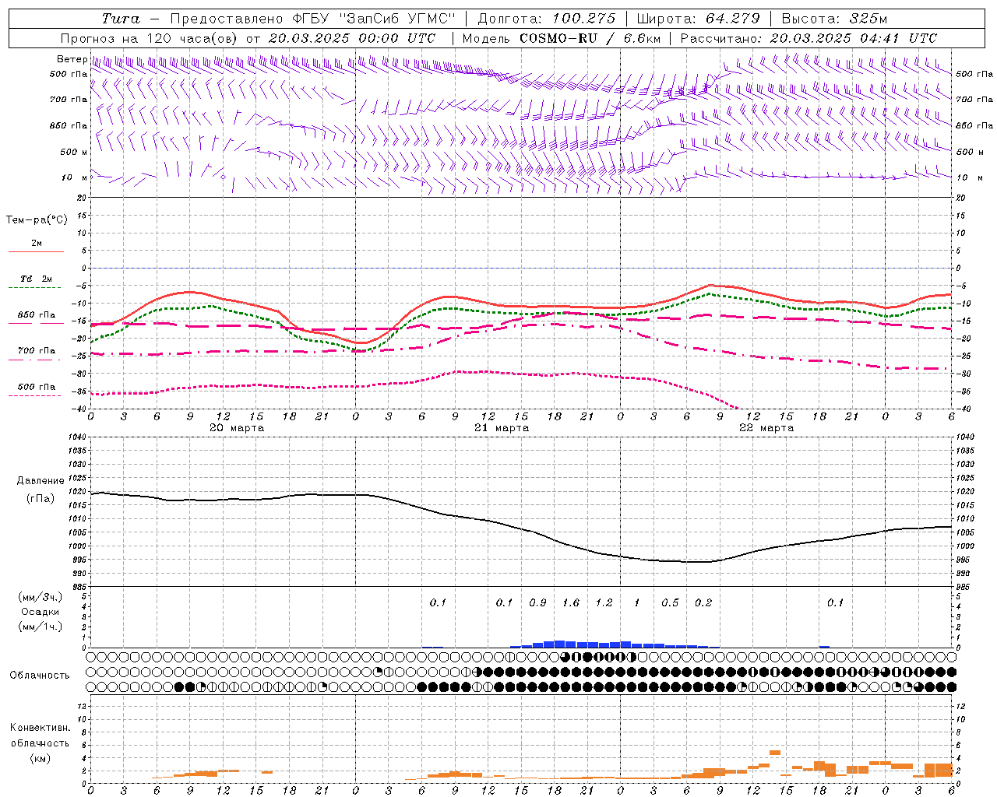Click the text Предоставлено ФГБУ "ЗапСиб УГМС"

(x=312, y=19)
